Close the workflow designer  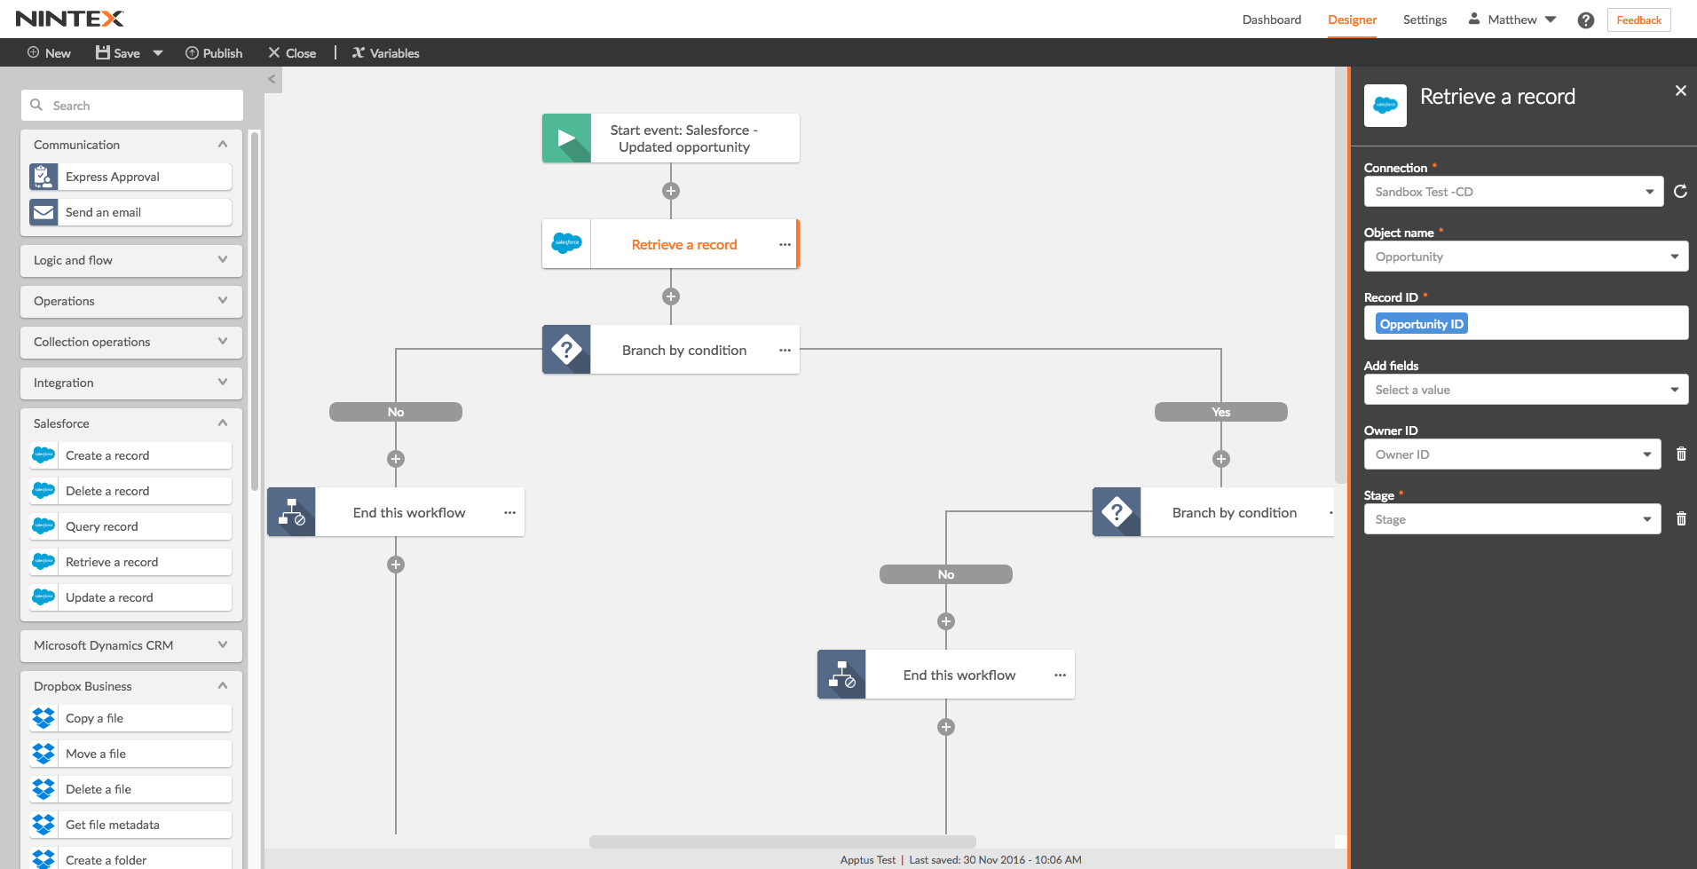point(292,53)
